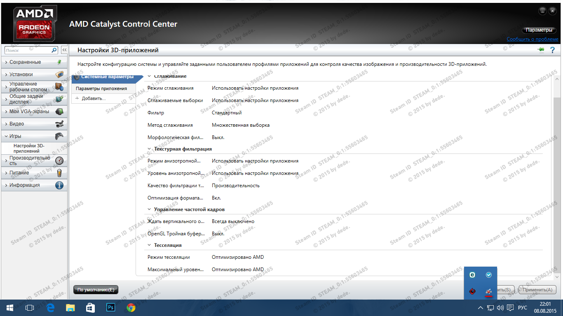Open the Windows Start menu
The image size is (563, 316).
tap(10, 308)
